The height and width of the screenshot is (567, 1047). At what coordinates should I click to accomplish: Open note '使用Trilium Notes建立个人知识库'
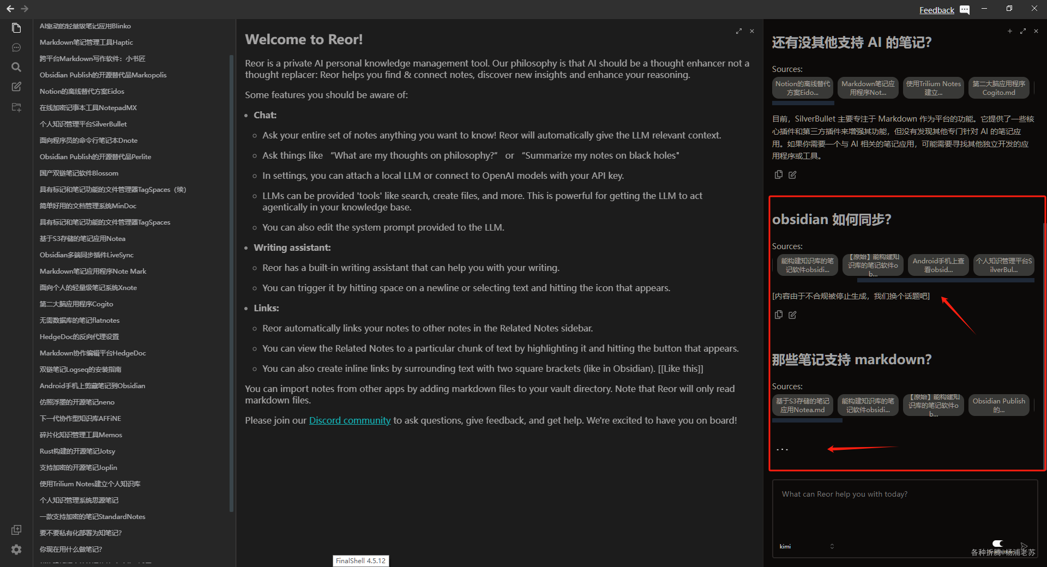coord(90,484)
